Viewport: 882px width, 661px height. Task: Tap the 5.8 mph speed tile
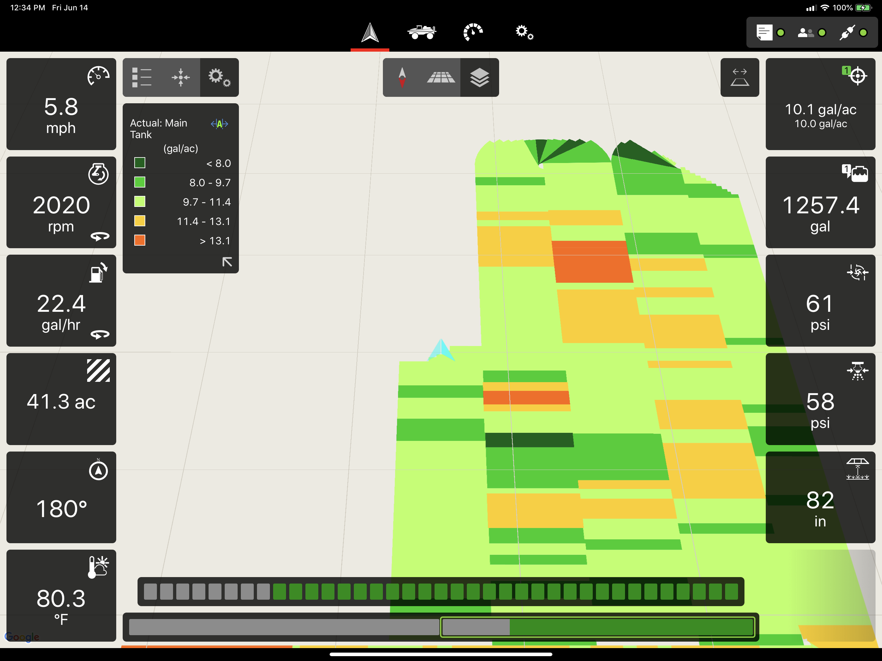point(61,104)
